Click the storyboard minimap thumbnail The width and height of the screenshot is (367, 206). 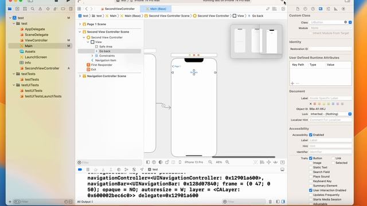tap(256, 41)
